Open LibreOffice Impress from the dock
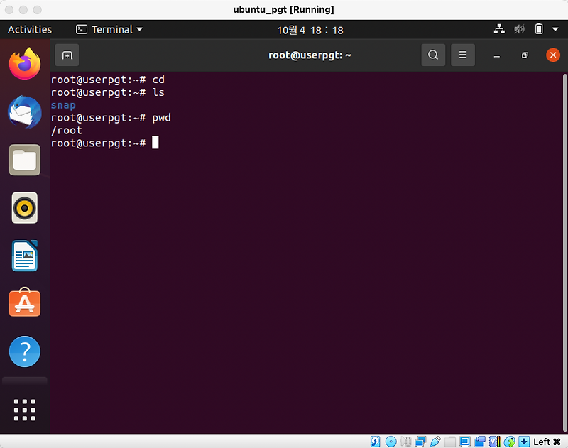 [x=24, y=256]
